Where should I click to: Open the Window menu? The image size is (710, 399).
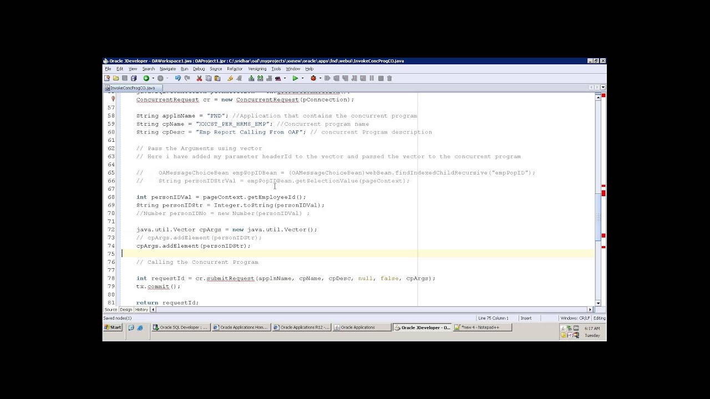click(293, 69)
